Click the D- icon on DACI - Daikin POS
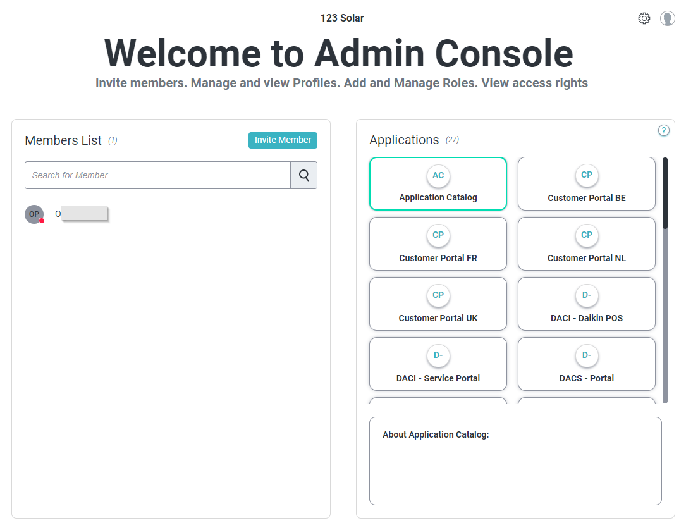 [x=586, y=295]
